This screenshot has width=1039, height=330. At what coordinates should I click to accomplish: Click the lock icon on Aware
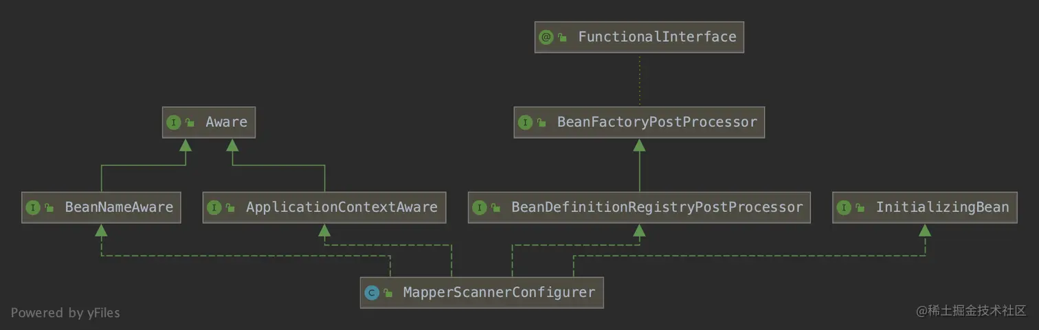click(x=190, y=123)
